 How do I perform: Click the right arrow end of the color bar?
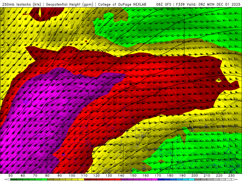pyautogui.click(x=235, y=179)
